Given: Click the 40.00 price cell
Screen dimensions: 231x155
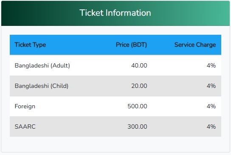Looking at the screenshot, I should pos(139,65).
